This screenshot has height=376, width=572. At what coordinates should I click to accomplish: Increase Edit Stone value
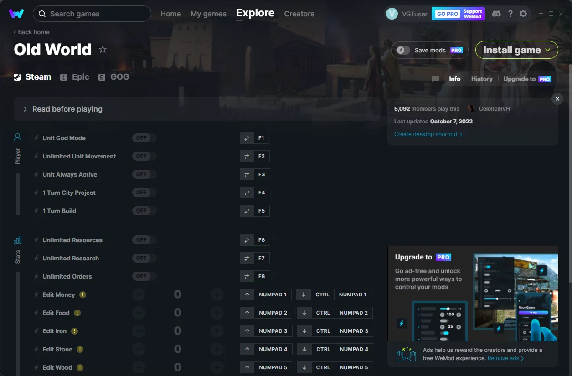[x=217, y=349]
